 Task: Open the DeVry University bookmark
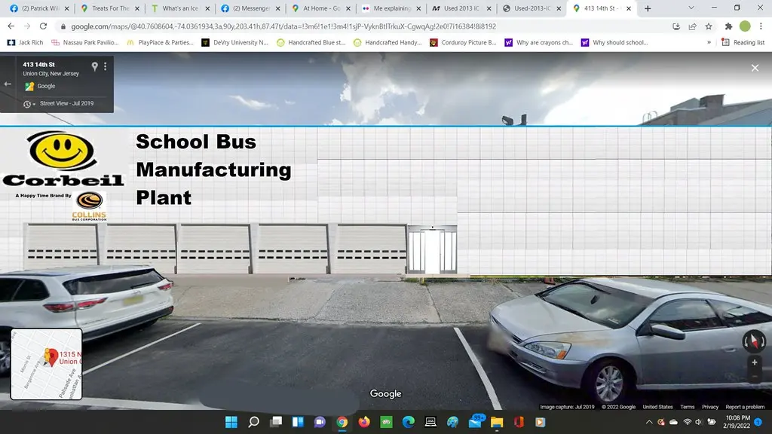(x=235, y=43)
